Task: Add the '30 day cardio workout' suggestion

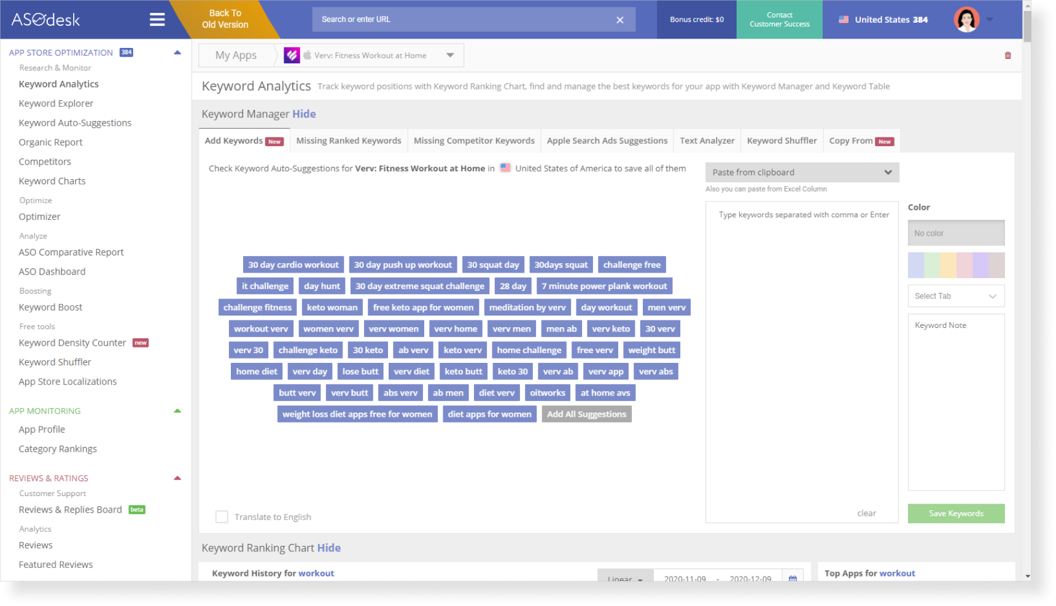Action: click(x=293, y=265)
